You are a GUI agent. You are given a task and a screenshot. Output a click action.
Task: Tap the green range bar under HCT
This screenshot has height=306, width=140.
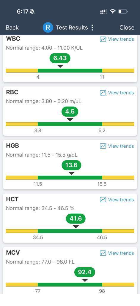click(x=70, y=231)
